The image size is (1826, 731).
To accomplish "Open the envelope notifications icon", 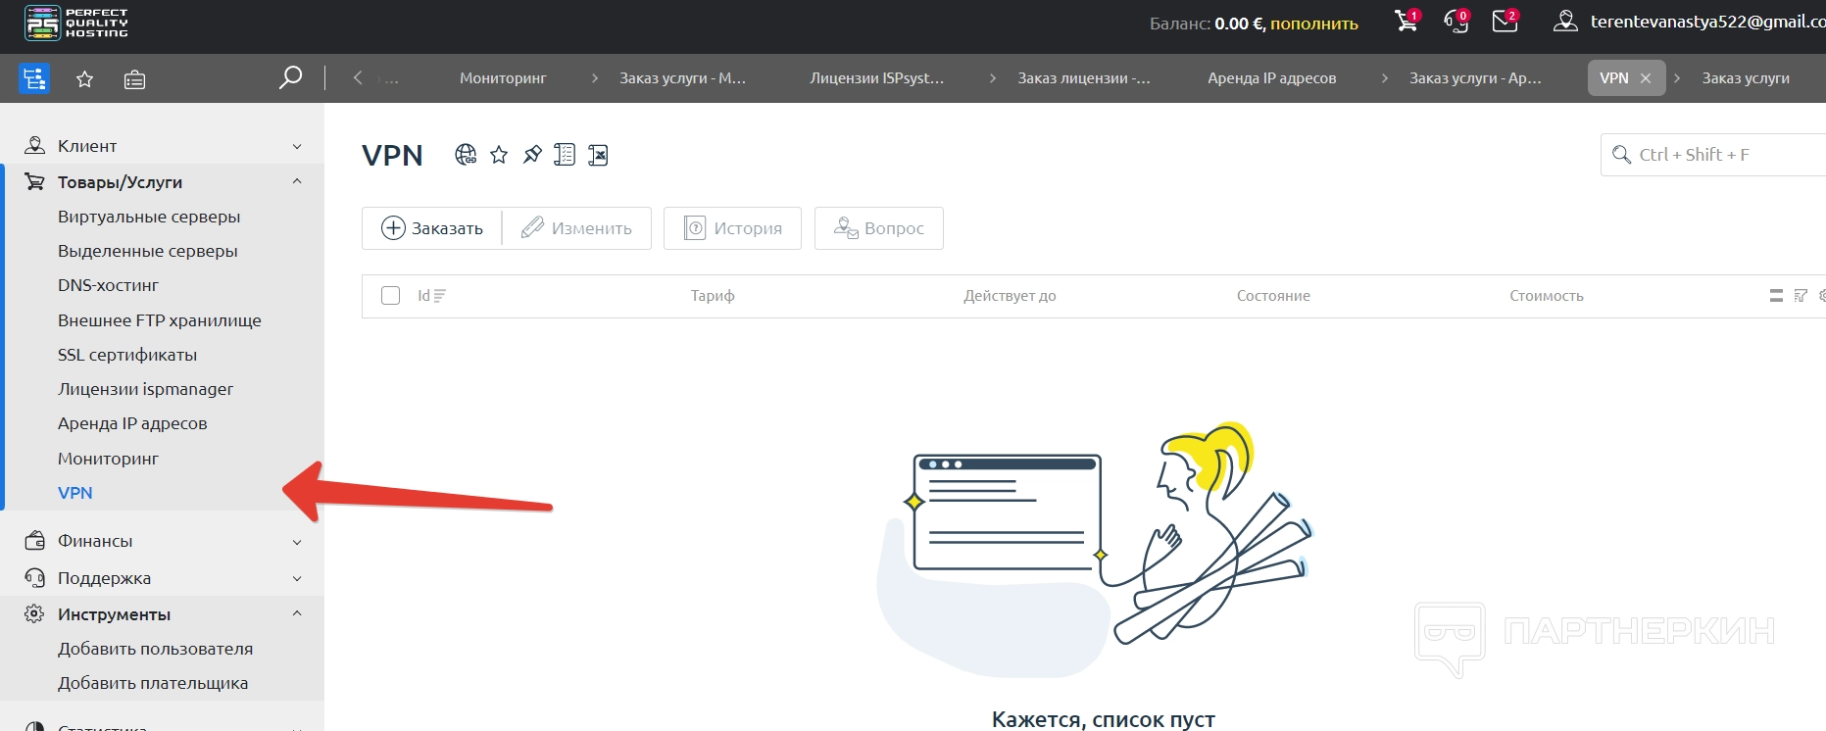I will [x=1505, y=21].
